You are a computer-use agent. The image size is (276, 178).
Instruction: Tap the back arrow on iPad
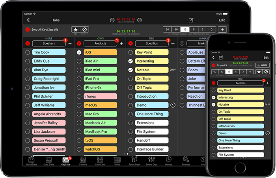coord(28,20)
